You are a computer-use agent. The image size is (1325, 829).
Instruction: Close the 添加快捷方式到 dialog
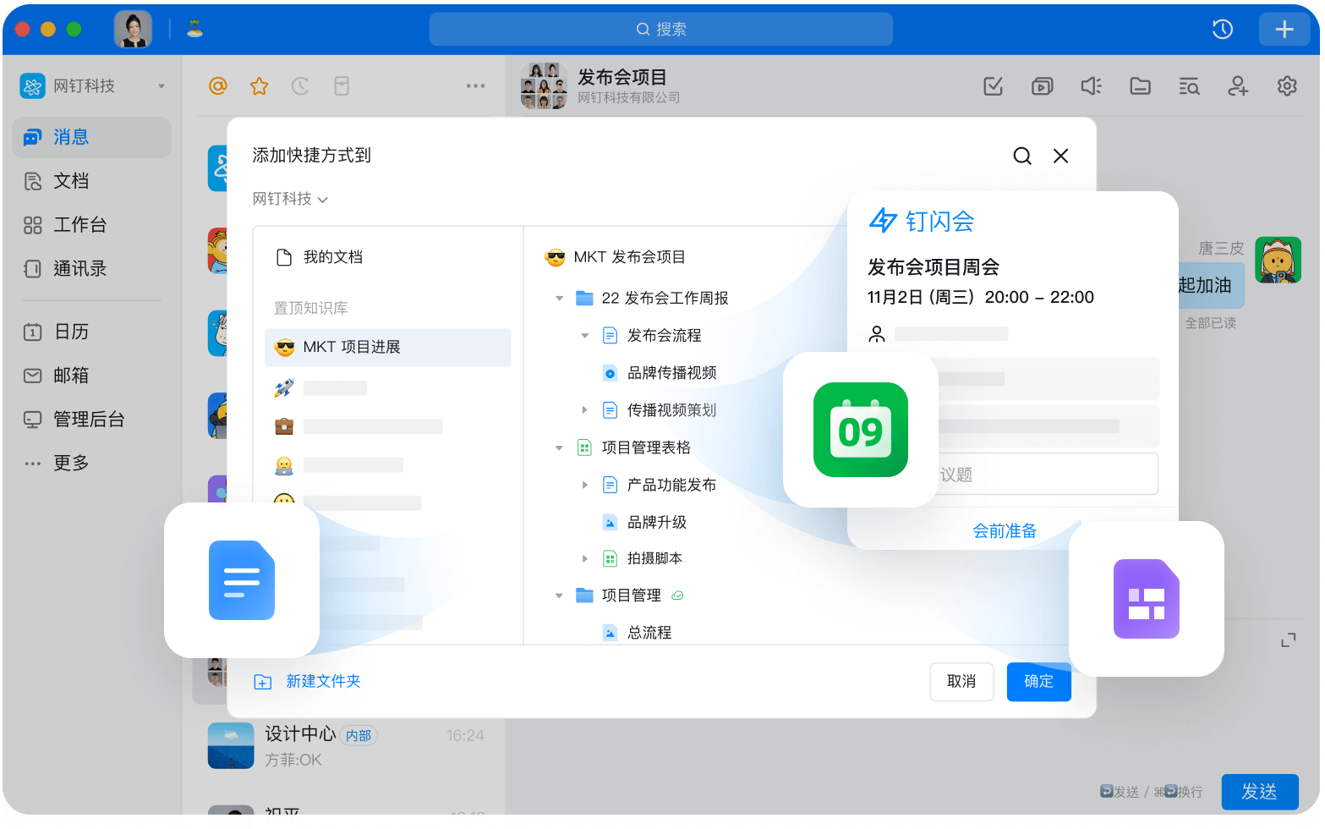[x=1060, y=156]
